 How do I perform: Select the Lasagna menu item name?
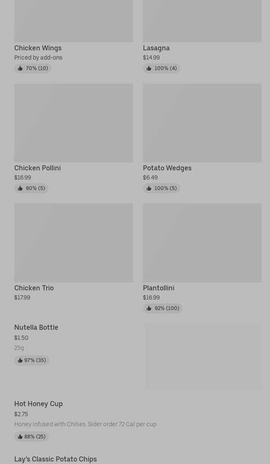[x=156, y=48]
